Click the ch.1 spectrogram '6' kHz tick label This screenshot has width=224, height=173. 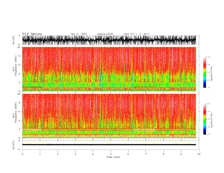pos(20,65)
